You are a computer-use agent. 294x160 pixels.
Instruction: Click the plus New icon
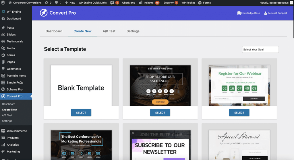tap(66, 3)
